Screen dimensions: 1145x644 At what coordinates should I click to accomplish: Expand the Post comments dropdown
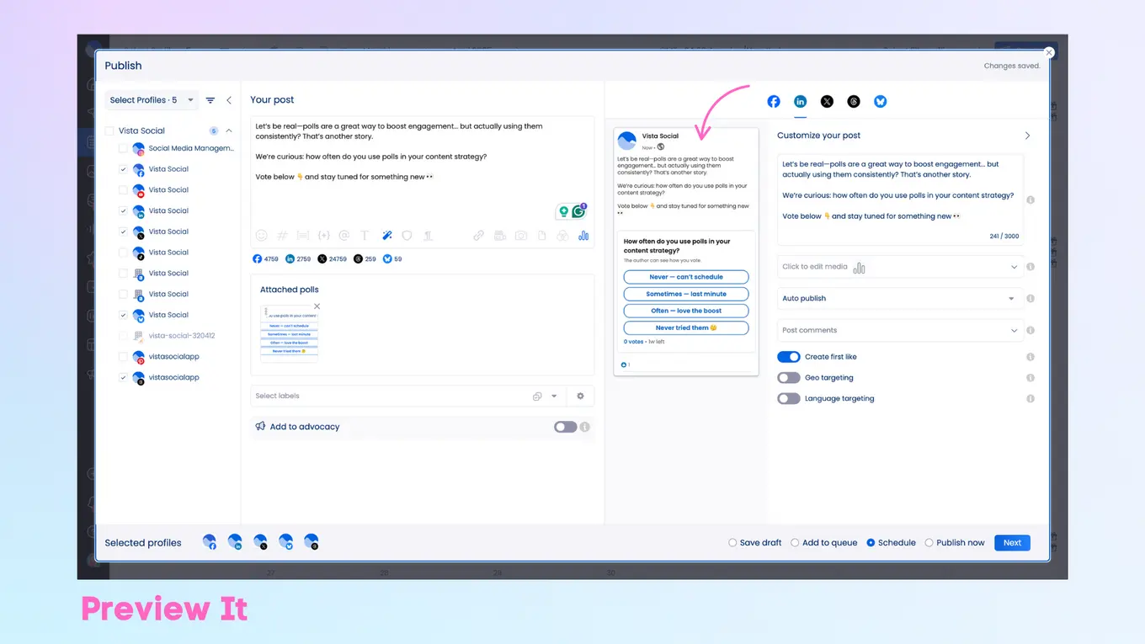pyautogui.click(x=899, y=331)
